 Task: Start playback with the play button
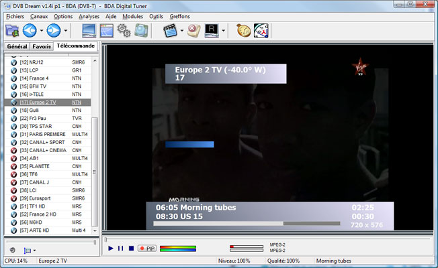[111, 248]
